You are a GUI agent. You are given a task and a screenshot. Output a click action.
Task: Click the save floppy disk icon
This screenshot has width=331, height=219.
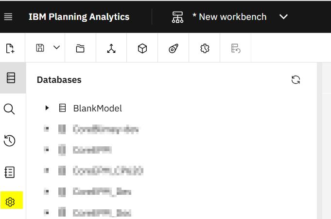tap(41, 47)
